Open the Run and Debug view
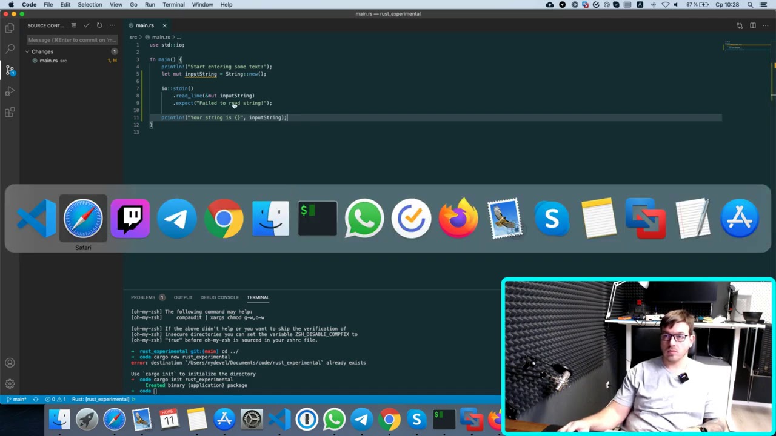This screenshot has height=436, width=776. click(10, 91)
